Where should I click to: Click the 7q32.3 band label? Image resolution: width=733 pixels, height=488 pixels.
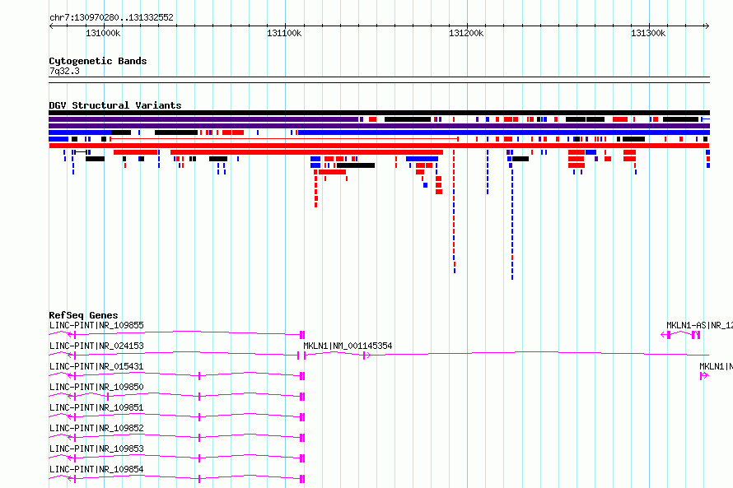(x=64, y=71)
